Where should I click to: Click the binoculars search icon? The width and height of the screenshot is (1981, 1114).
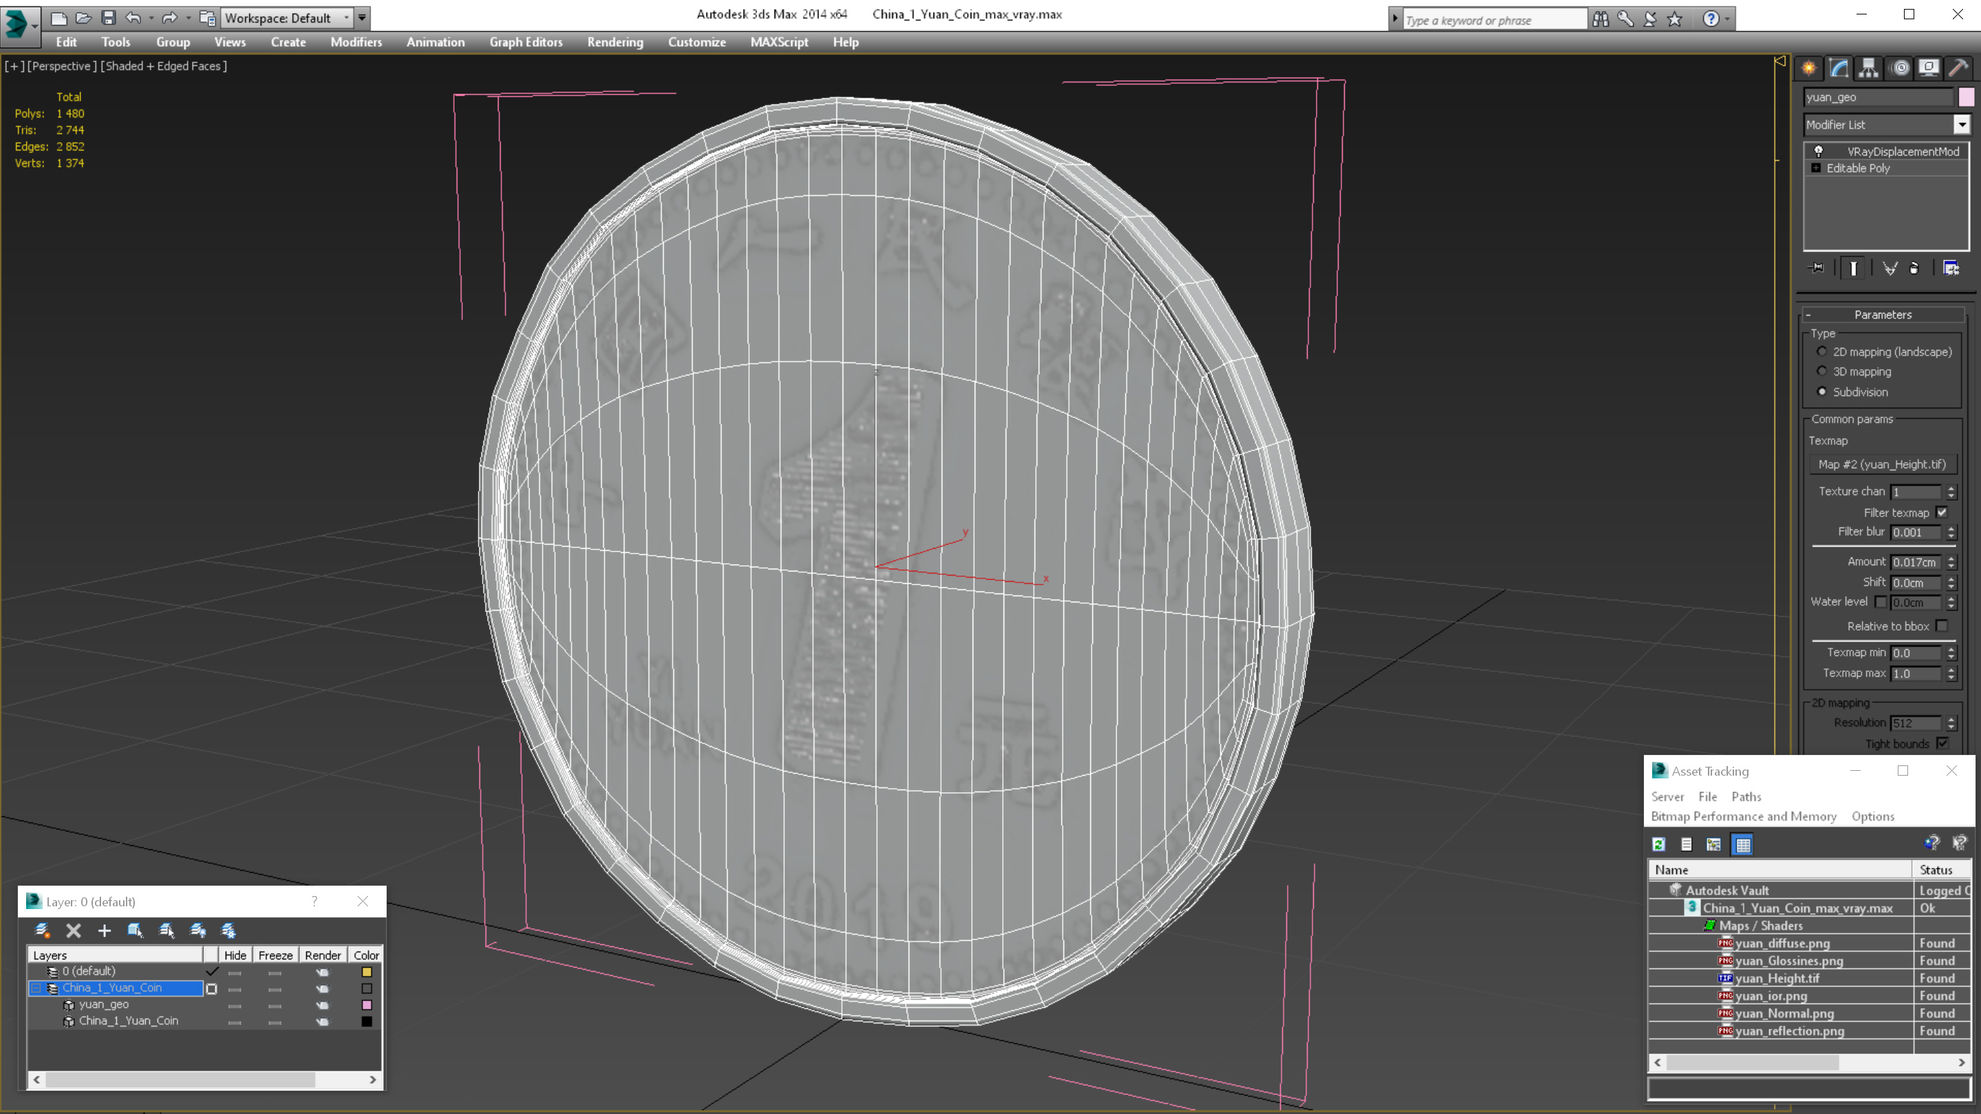(x=1601, y=19)
